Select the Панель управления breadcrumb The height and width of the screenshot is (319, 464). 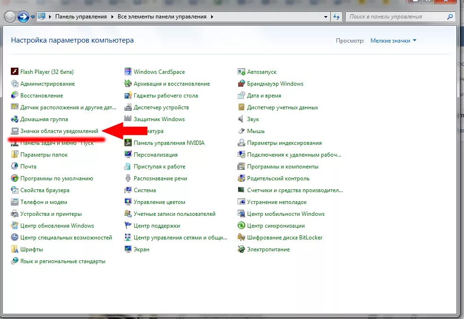[x=81, y=17]
